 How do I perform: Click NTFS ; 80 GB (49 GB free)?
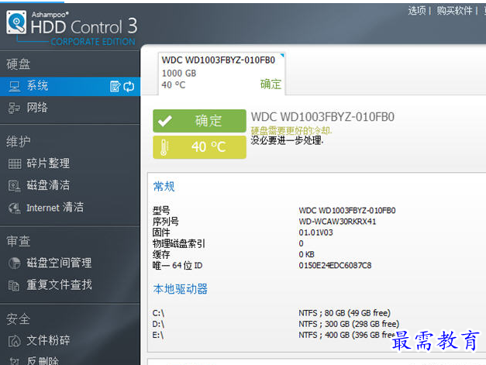coord(345,313)
